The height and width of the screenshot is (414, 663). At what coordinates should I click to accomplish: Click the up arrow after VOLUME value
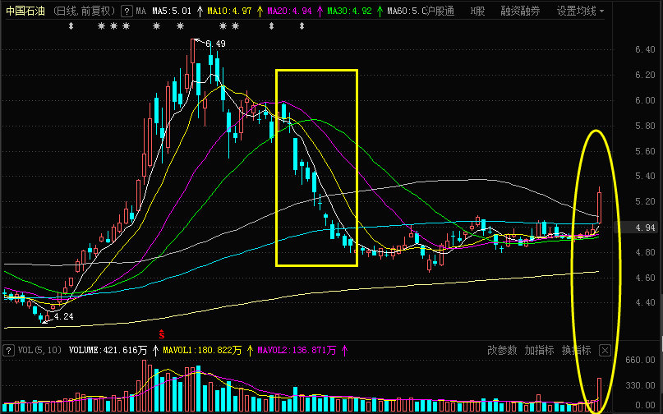click(155, 351)
